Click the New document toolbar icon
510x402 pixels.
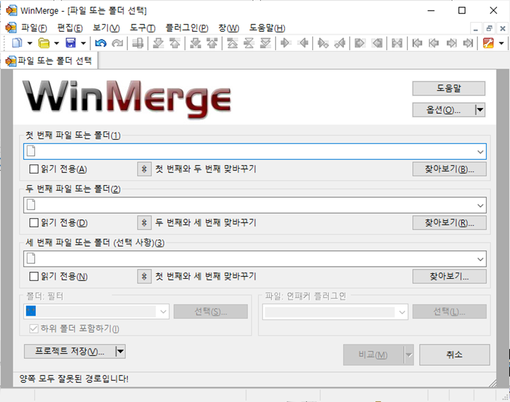click(17, 43)
